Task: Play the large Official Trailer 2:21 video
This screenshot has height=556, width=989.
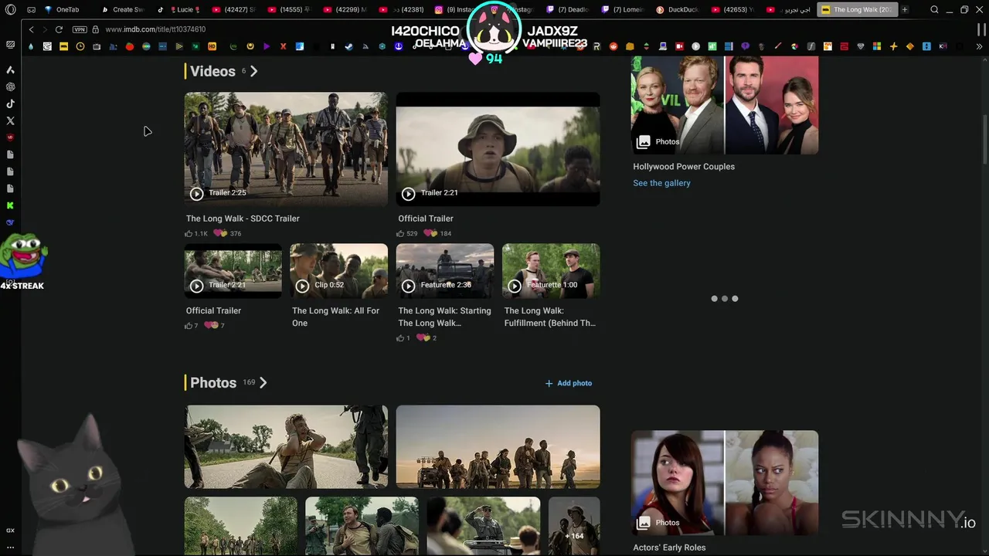Action: [x=498, y=149]
